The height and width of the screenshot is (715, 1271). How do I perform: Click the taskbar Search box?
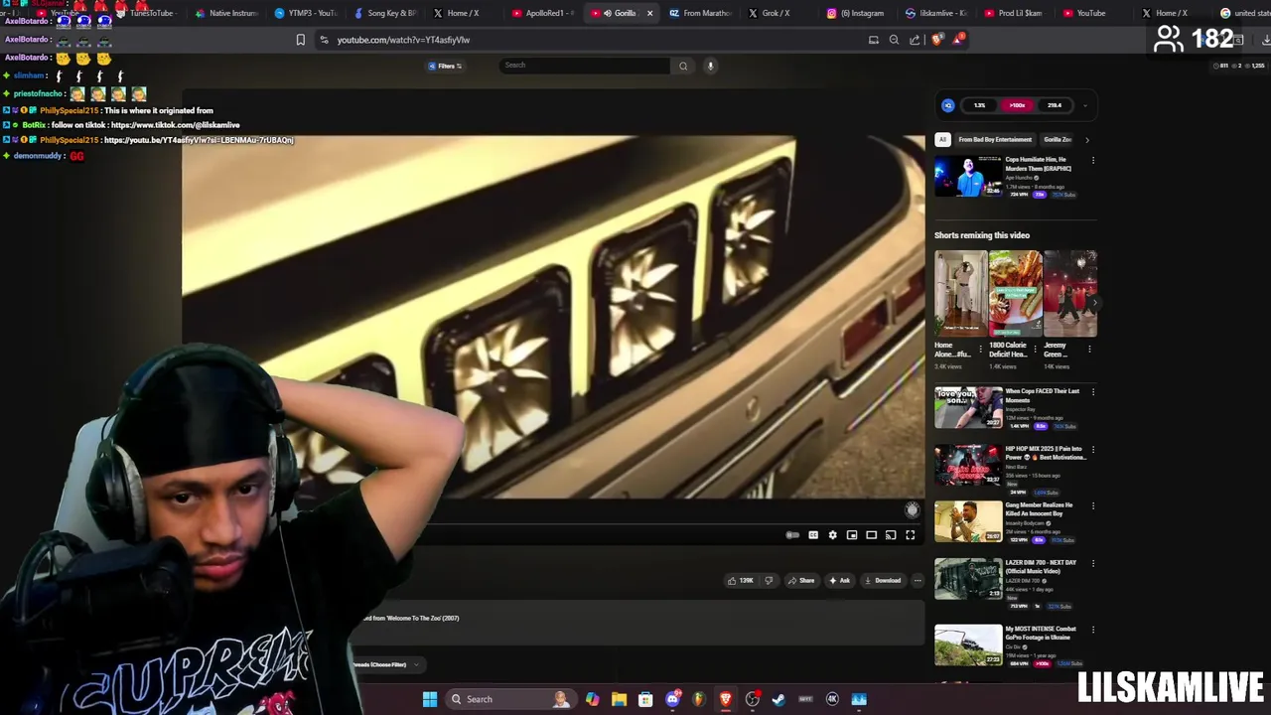tap(509, 699)
